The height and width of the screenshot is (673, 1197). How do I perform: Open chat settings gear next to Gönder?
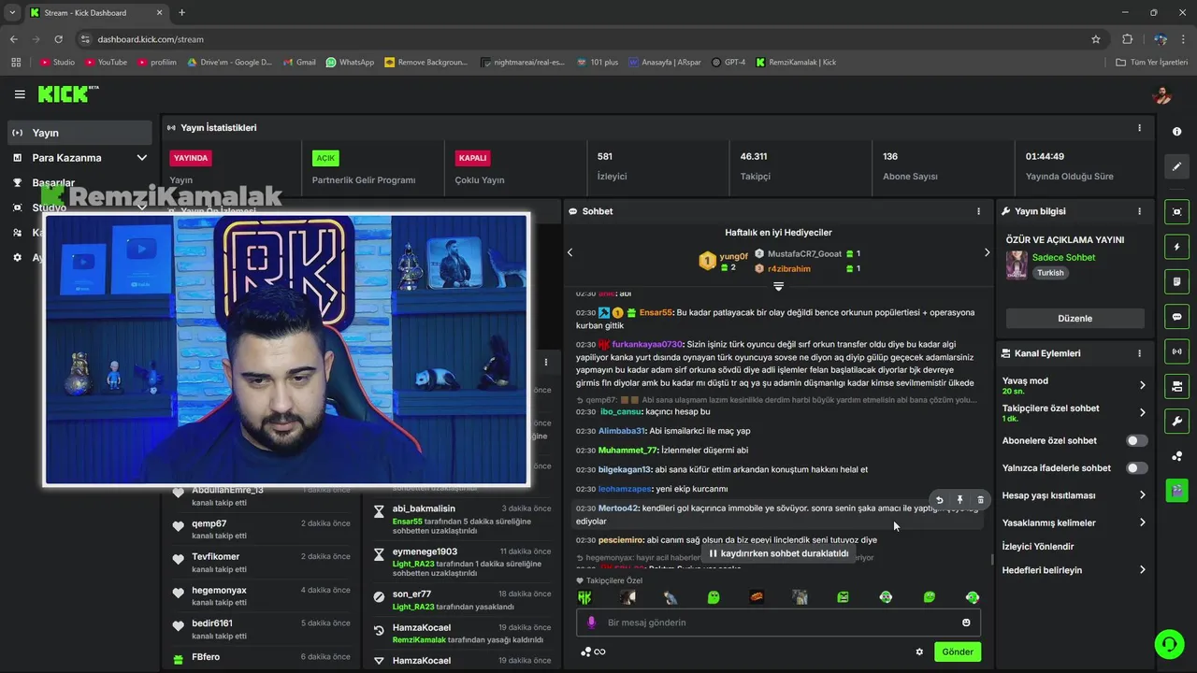pyautogui.click(x=919, y=652)
